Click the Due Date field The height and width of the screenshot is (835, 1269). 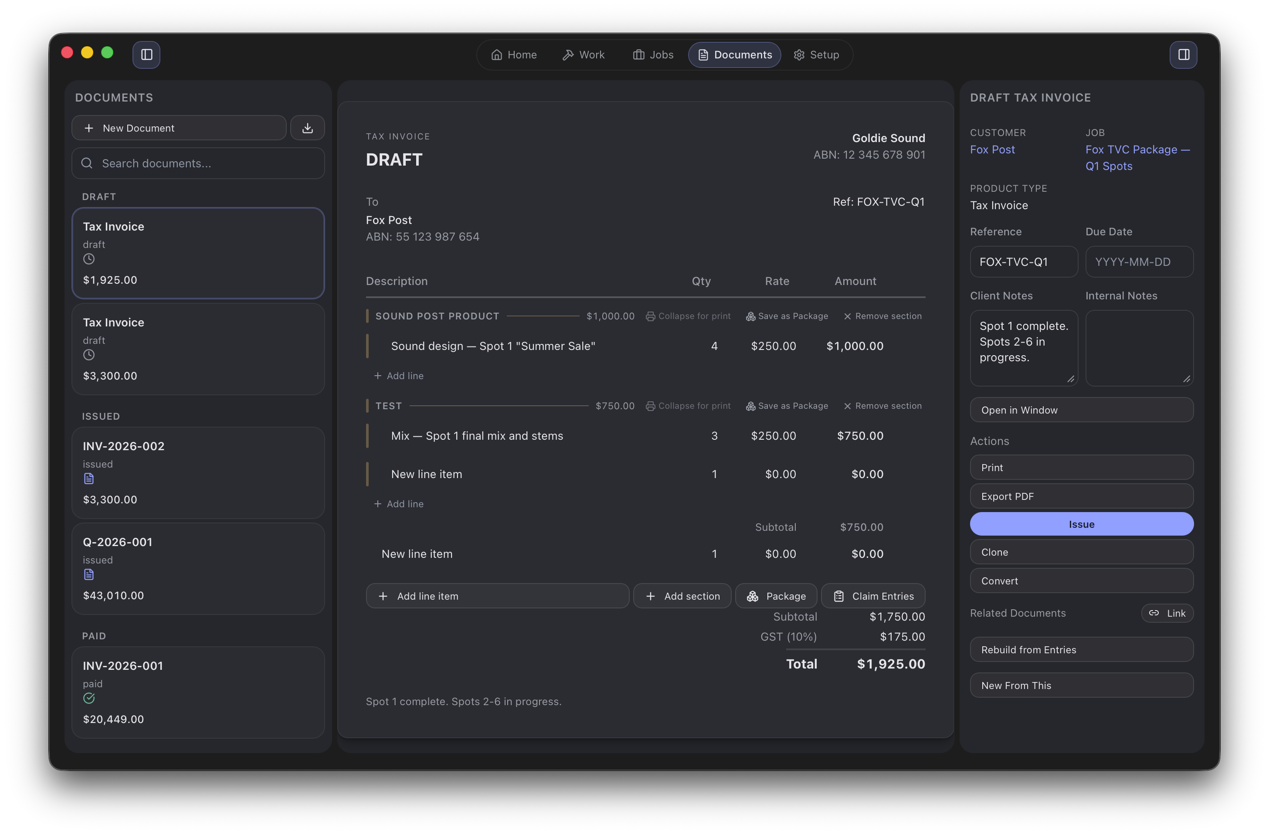(x=1140, y=262)
